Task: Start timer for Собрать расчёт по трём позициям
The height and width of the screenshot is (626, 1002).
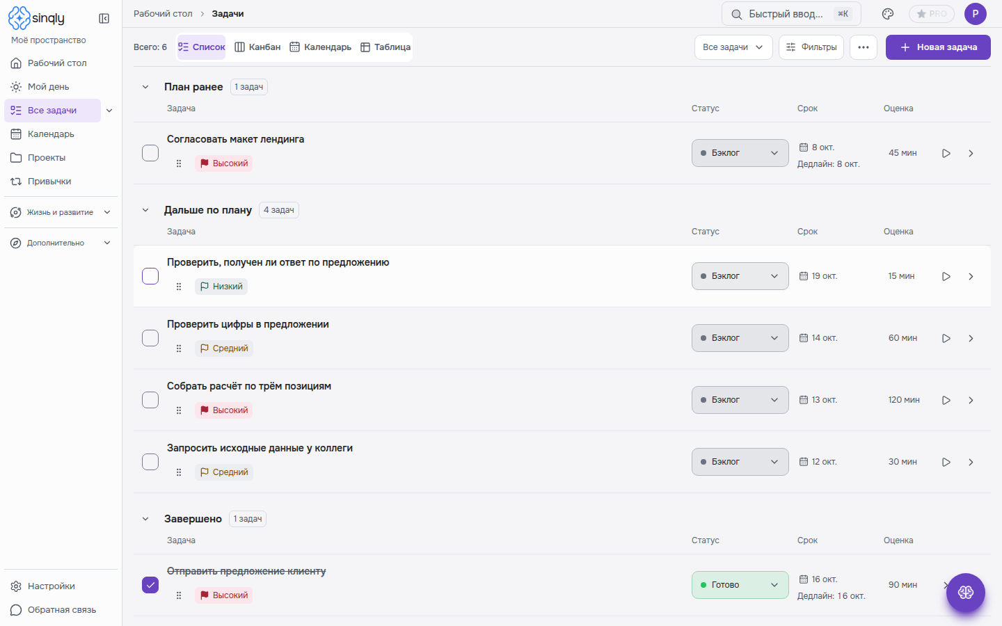Action: [x=946, y=400]
